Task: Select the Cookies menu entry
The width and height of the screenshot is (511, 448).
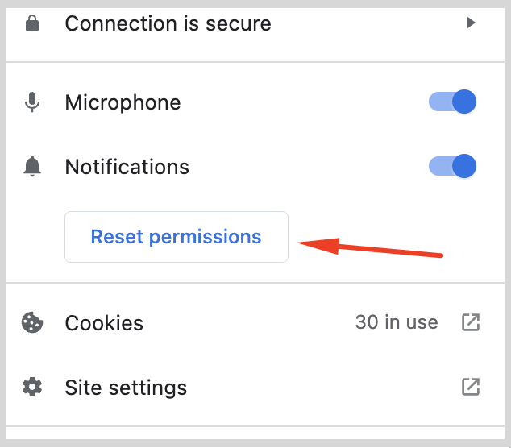Action: click(255, 322)
